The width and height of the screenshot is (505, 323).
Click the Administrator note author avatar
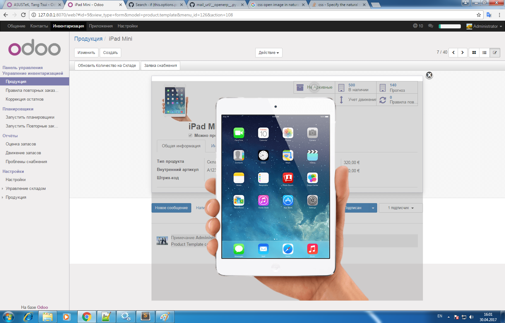[x=162, y=241]
